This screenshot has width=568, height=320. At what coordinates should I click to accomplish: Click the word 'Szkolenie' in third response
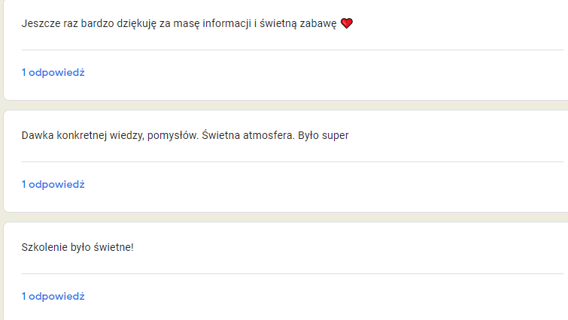45,246
